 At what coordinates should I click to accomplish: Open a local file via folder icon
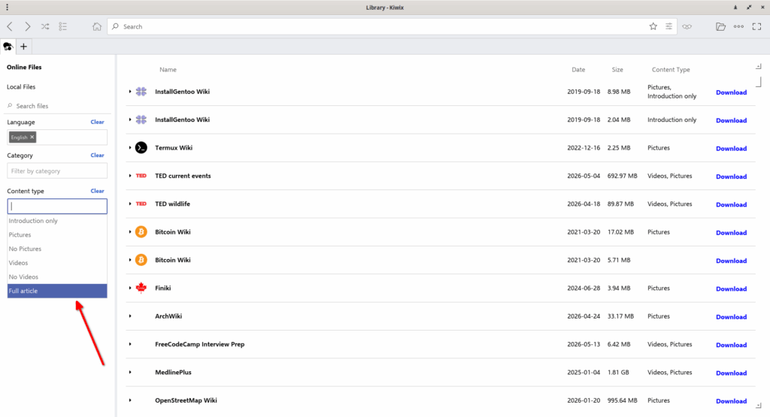coord(720,26)
